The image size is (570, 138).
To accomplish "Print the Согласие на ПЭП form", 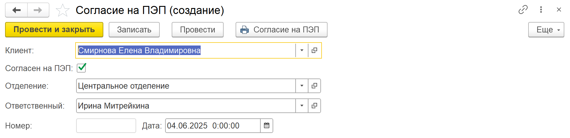I will (x=281, y=30).
